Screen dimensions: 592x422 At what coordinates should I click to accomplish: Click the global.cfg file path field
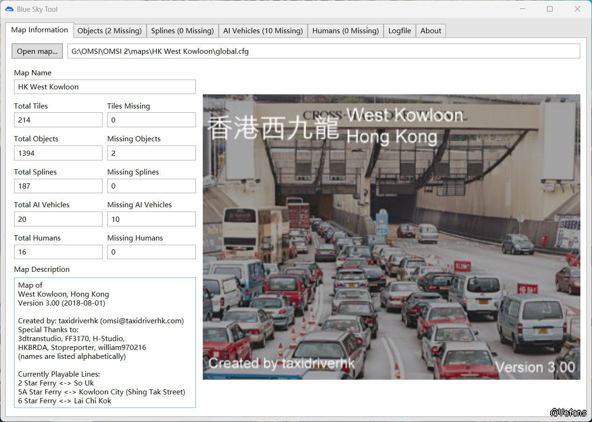pos(324,51)
